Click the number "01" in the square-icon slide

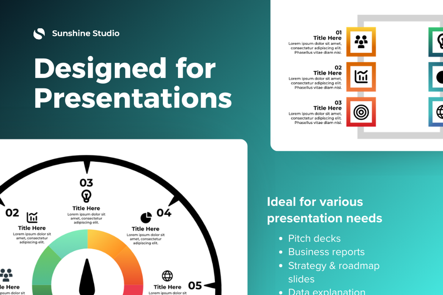pos(339,32)
